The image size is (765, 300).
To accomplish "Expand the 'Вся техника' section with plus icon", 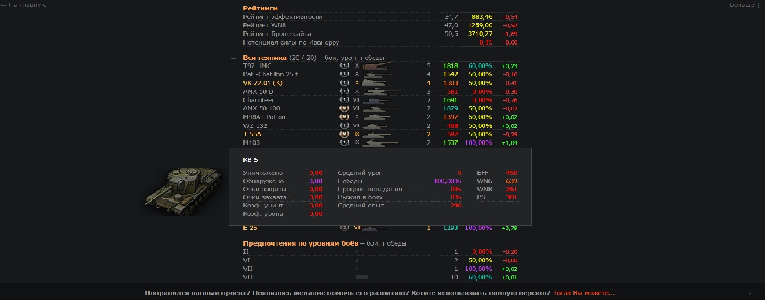I will point(233,58).
